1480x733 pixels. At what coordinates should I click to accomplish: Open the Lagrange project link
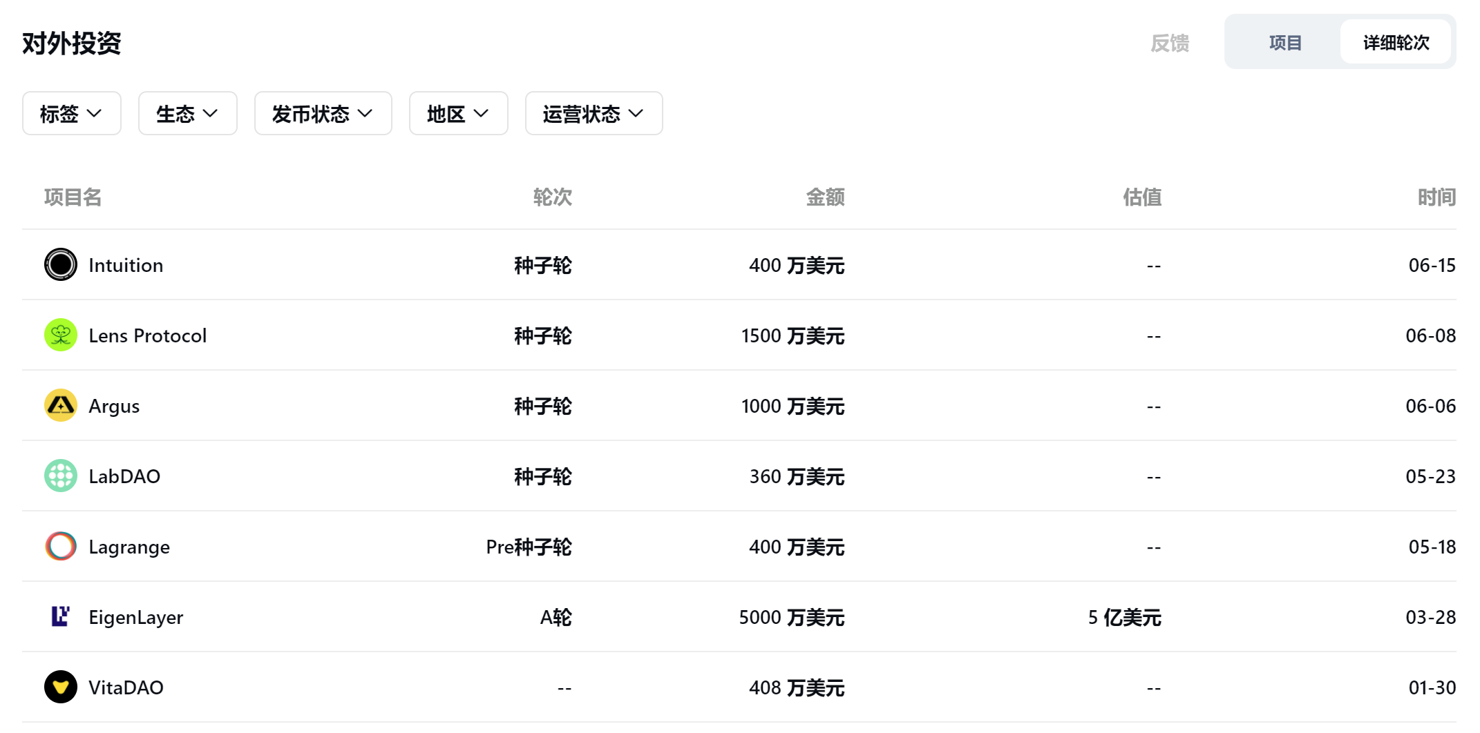click(129, 547)
